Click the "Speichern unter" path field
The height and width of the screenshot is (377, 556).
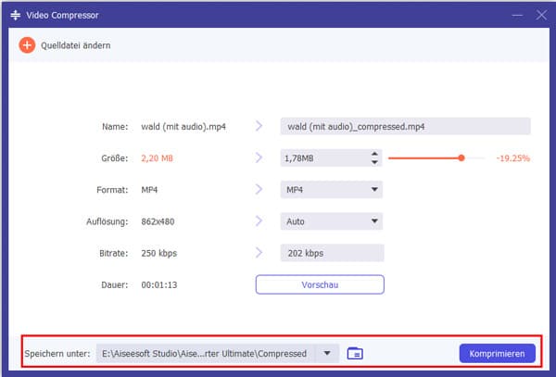[206, 353]
